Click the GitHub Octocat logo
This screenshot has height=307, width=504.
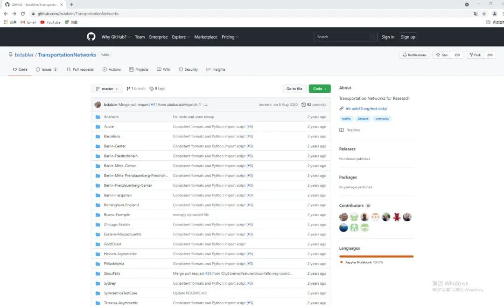[91, 37]
